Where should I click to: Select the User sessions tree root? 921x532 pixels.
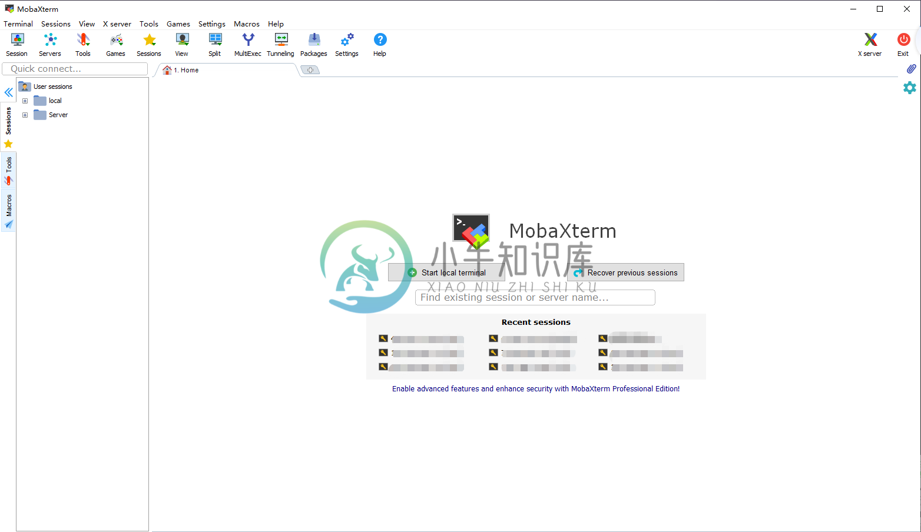tap(46, 87)
